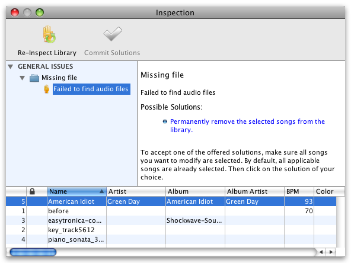Click the Shockwave-Sou... album cell
351x263 pixels.
(195, 220)
